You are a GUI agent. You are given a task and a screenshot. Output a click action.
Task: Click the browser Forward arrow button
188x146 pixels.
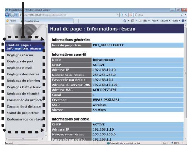click(x=12, y=15)
